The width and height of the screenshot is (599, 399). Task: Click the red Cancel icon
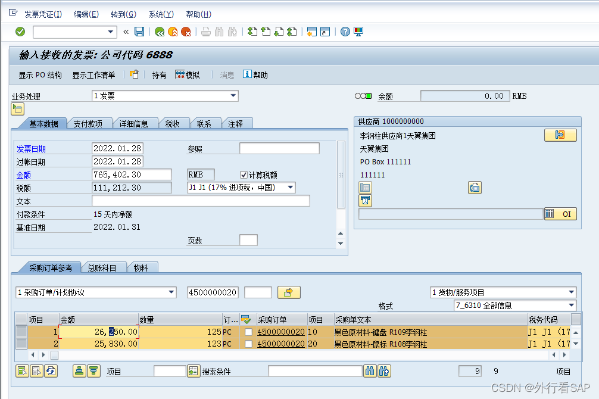(x=186, y=32)
